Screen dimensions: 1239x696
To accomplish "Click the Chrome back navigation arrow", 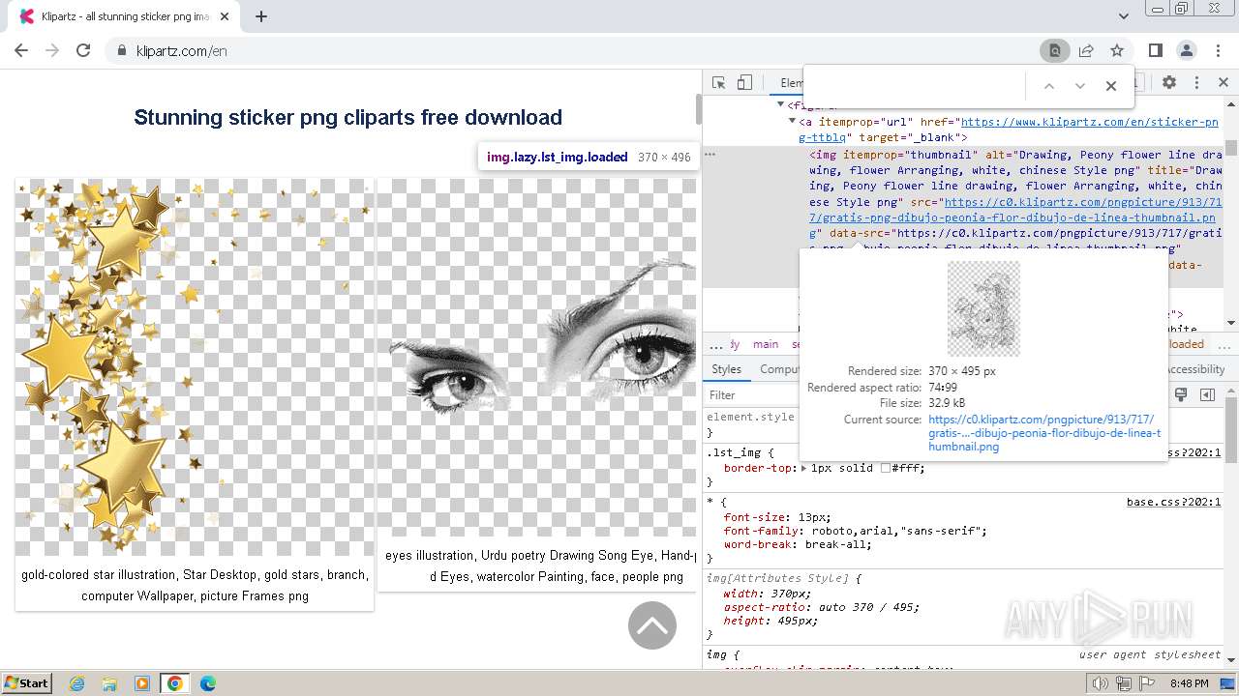I will 21,50.
